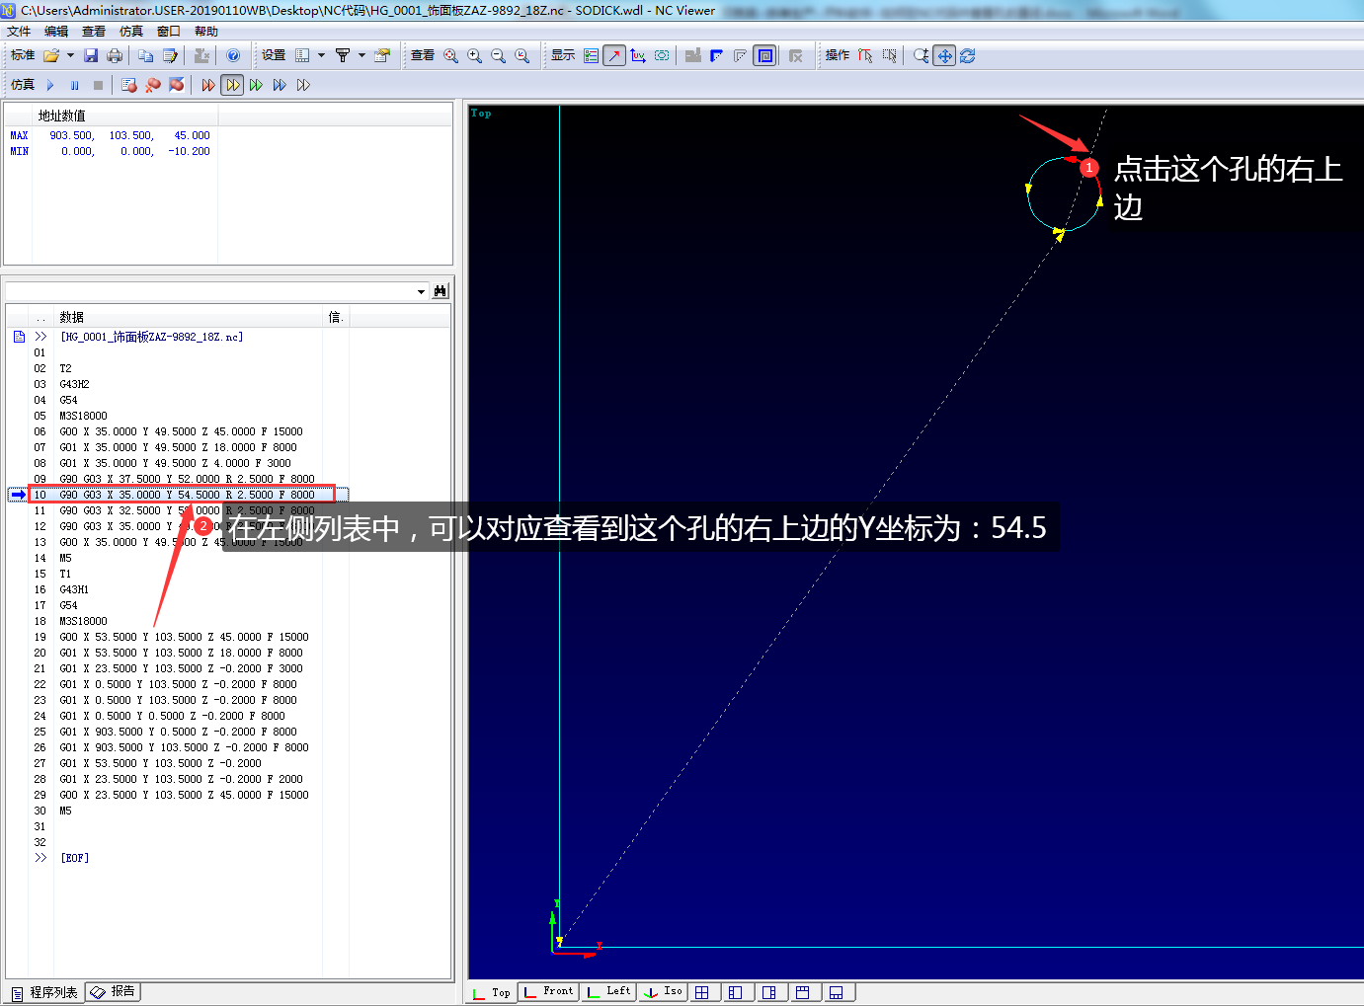Switch to the 程序列表 tab
This screenshot has width=1364, height=1006.
pyautogui.click(x=45, y=992)
